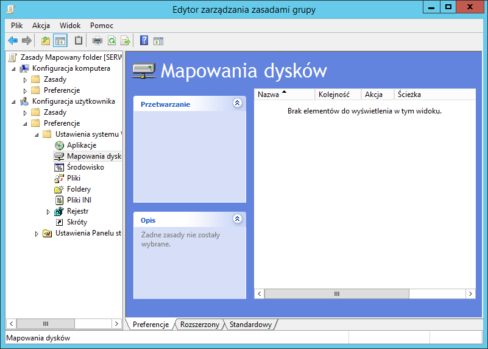Collapse the Konfiguracja komputera node
This screenshot has height=349, width=488.
(x=13, y=69)
